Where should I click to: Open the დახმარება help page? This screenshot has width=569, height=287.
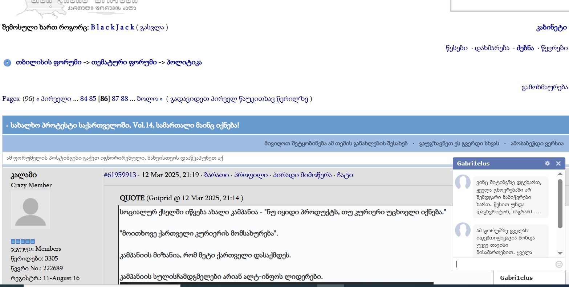[492, 48]
